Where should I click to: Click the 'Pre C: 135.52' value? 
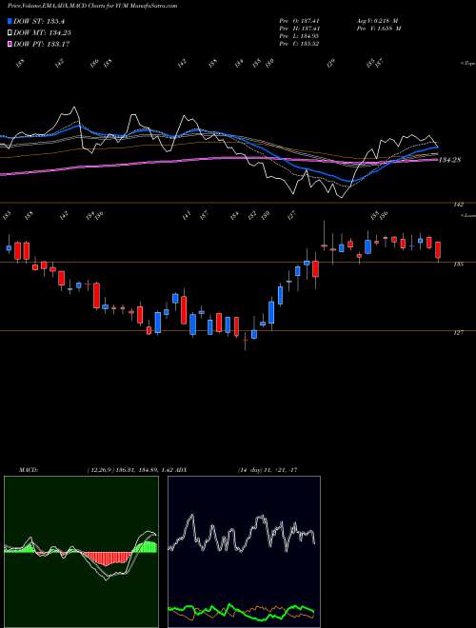[x=299, y=43]
